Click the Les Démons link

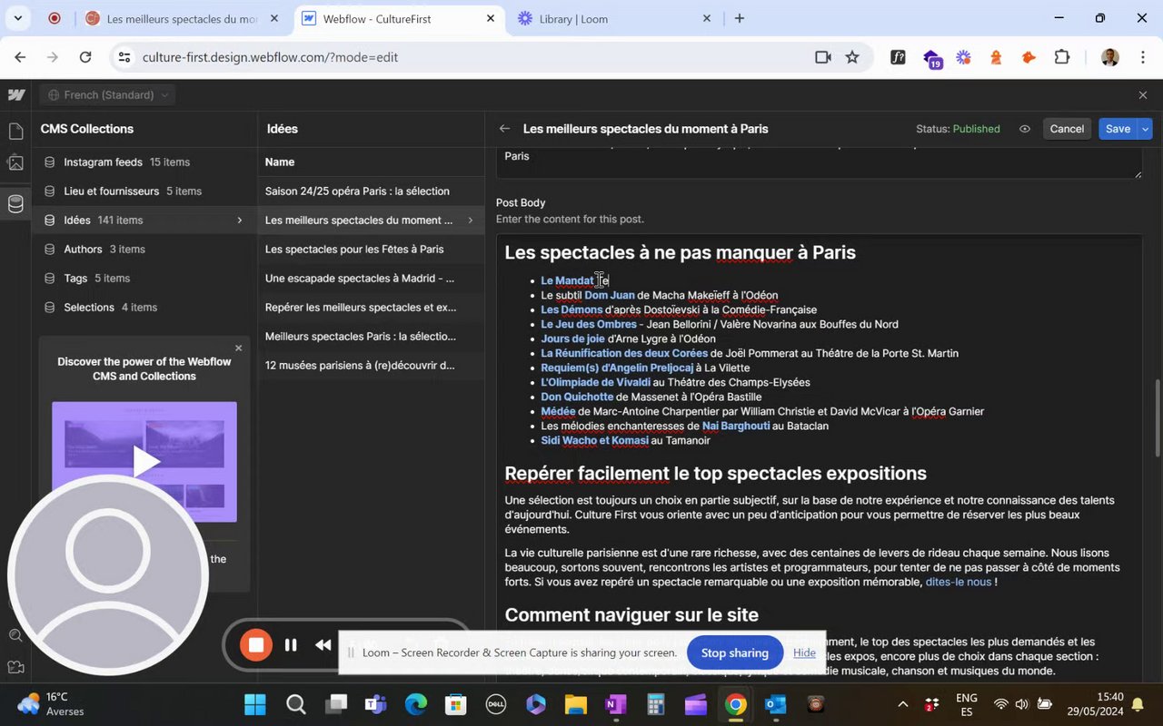[x=572, y=309]
